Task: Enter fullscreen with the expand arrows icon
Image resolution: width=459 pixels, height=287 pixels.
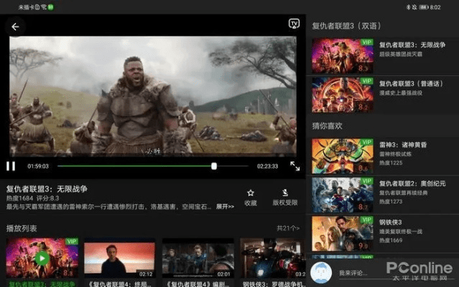Action: [295, 166]
